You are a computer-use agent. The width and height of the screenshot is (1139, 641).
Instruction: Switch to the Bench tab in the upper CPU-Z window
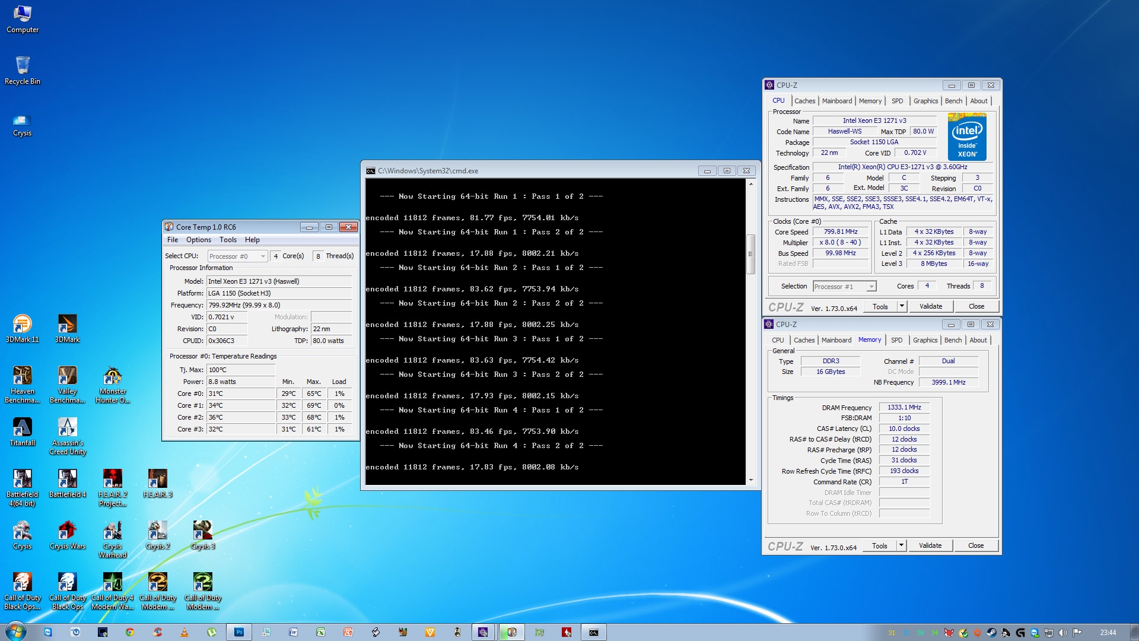pos(953,101)
